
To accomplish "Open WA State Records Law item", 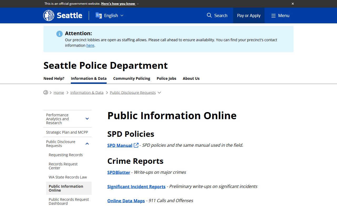I will pyautogui.click(x=68, y=177).
